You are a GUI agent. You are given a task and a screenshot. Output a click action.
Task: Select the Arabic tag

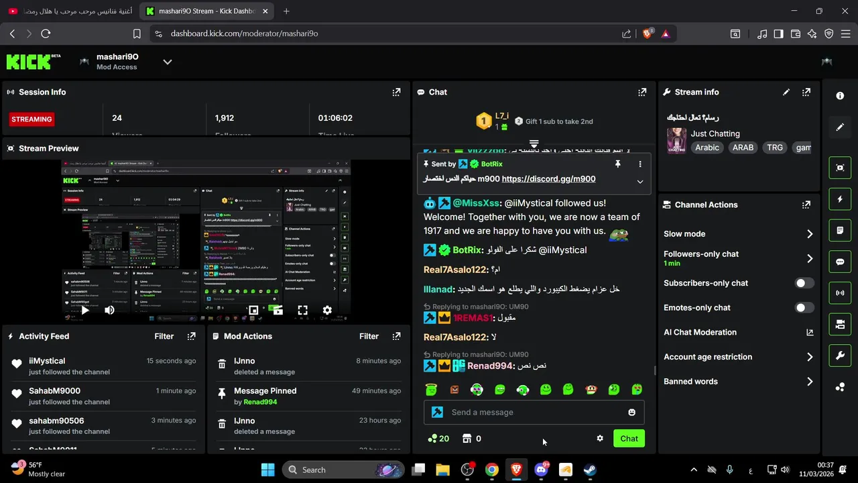pos(707,148)
